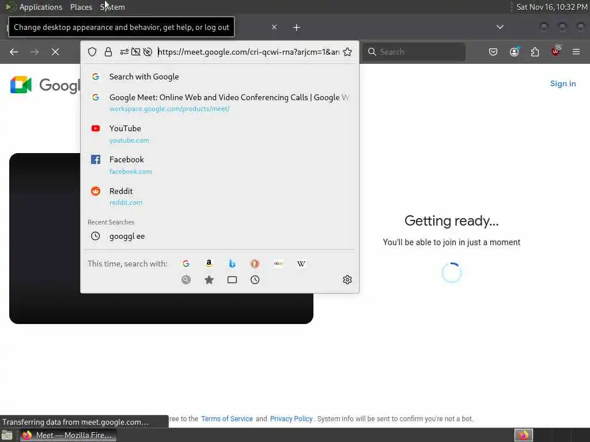Search this time with eBay
This screenshot has height=442, width=590.
278,264
